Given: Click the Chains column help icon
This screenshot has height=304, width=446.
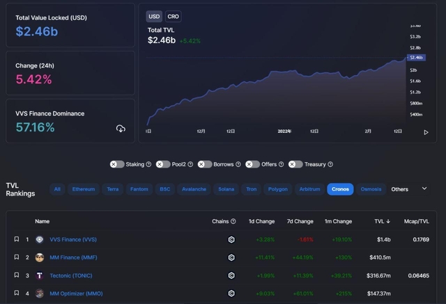Looking at the screenshot, I should [233, 221].
